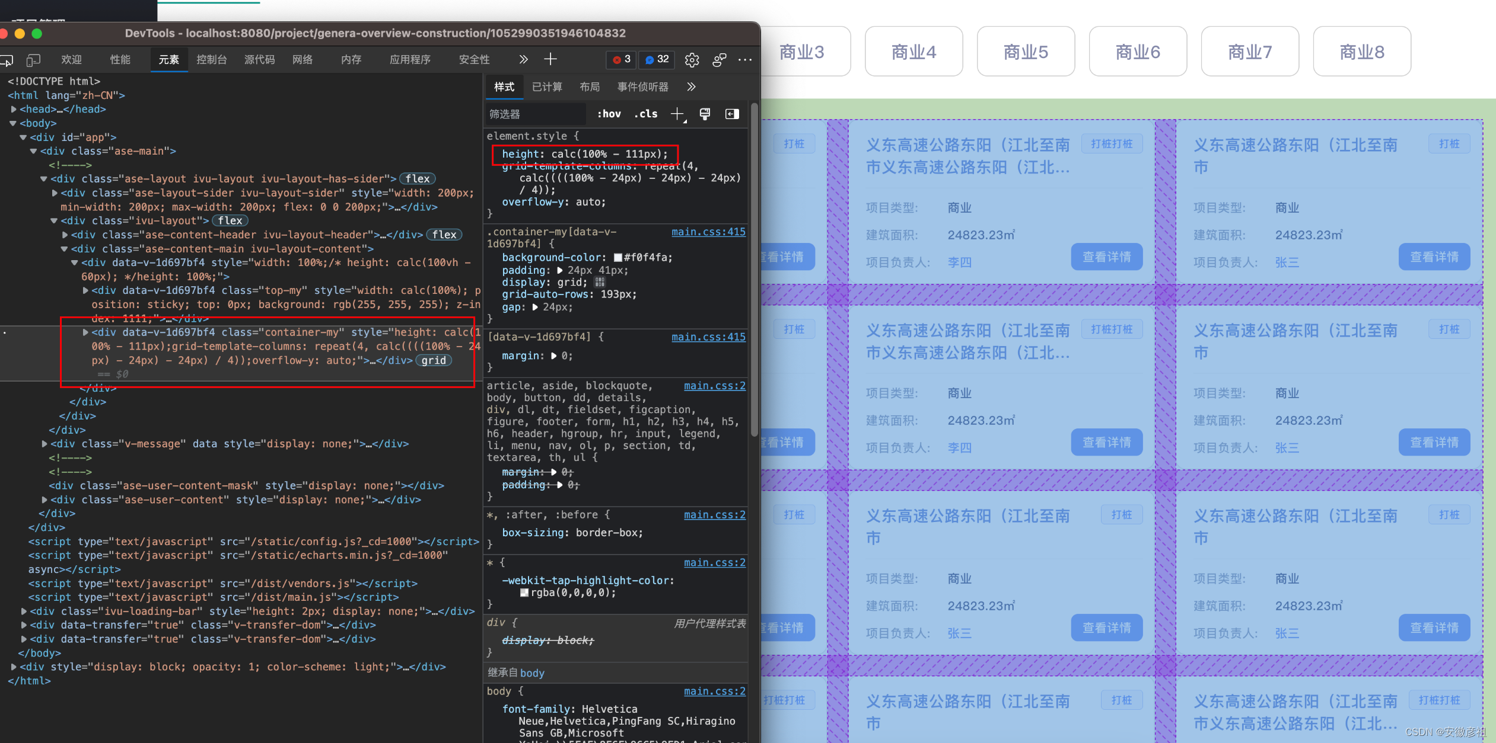
Task: Expand the head element node
Action: [14, 109]
